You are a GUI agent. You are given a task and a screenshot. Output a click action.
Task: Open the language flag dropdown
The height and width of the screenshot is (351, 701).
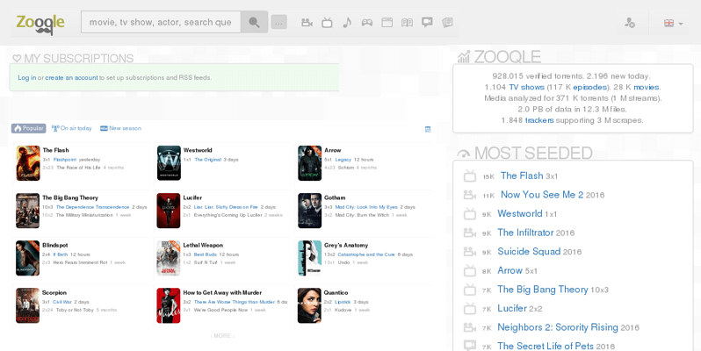click(x=673, y=23)
